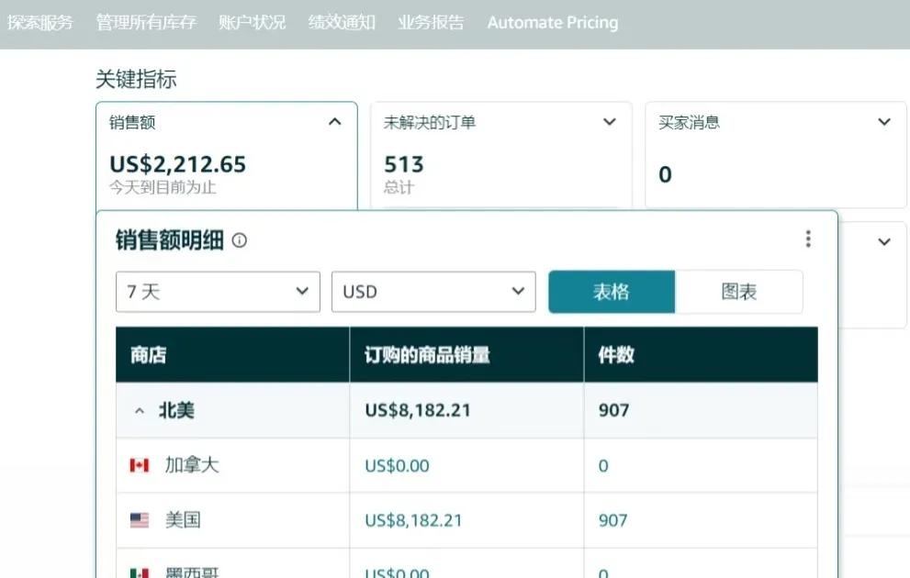The width and height of the screenshot is (910, 578).
Task: Open the 0 units link for 加拿大
Action: [603, 465]
